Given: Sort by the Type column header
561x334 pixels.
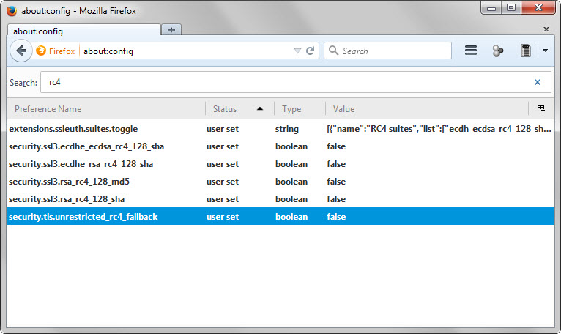Looking at the screenshot, I should [x=300, y=109].
